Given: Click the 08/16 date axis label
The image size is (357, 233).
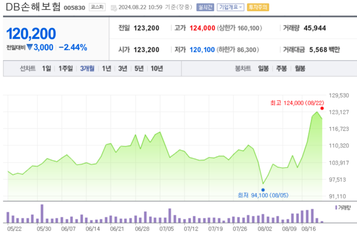Looking at the screenshot, I should click(309, 229).
